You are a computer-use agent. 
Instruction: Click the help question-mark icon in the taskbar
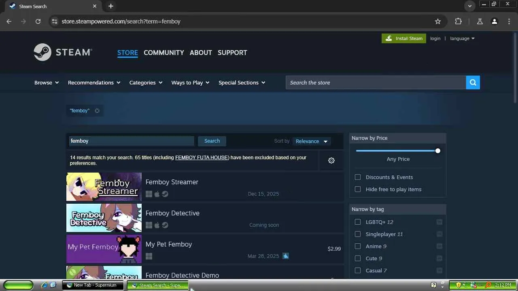click(x=434, y=285)
